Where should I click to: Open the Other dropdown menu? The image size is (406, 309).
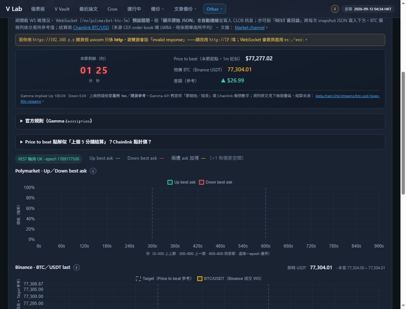pyautogui.click(x=214, y=9)
